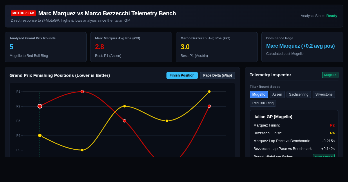Click the Dominance Edge card

pyautogui.click(x=302, y=47)
